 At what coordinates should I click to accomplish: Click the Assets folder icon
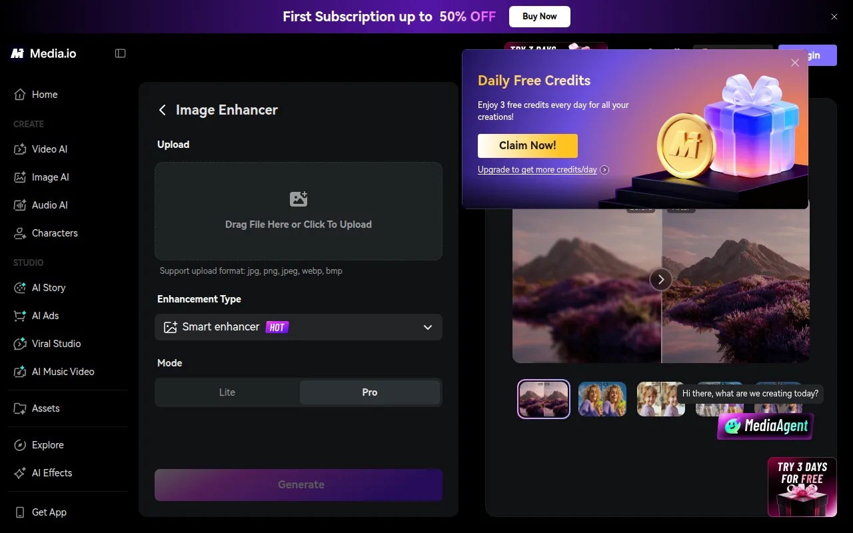[20, 408]
